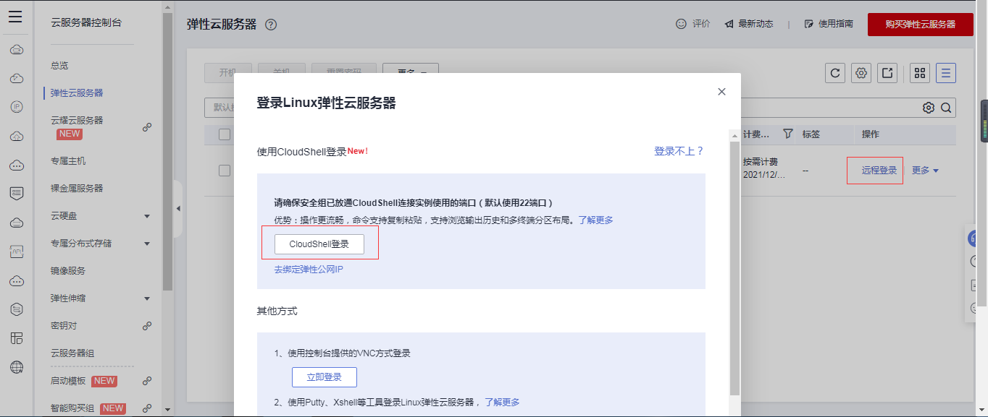Click the 操作 column header
Image resolution: width=988 pixels, height=417 pixels.
870,134
